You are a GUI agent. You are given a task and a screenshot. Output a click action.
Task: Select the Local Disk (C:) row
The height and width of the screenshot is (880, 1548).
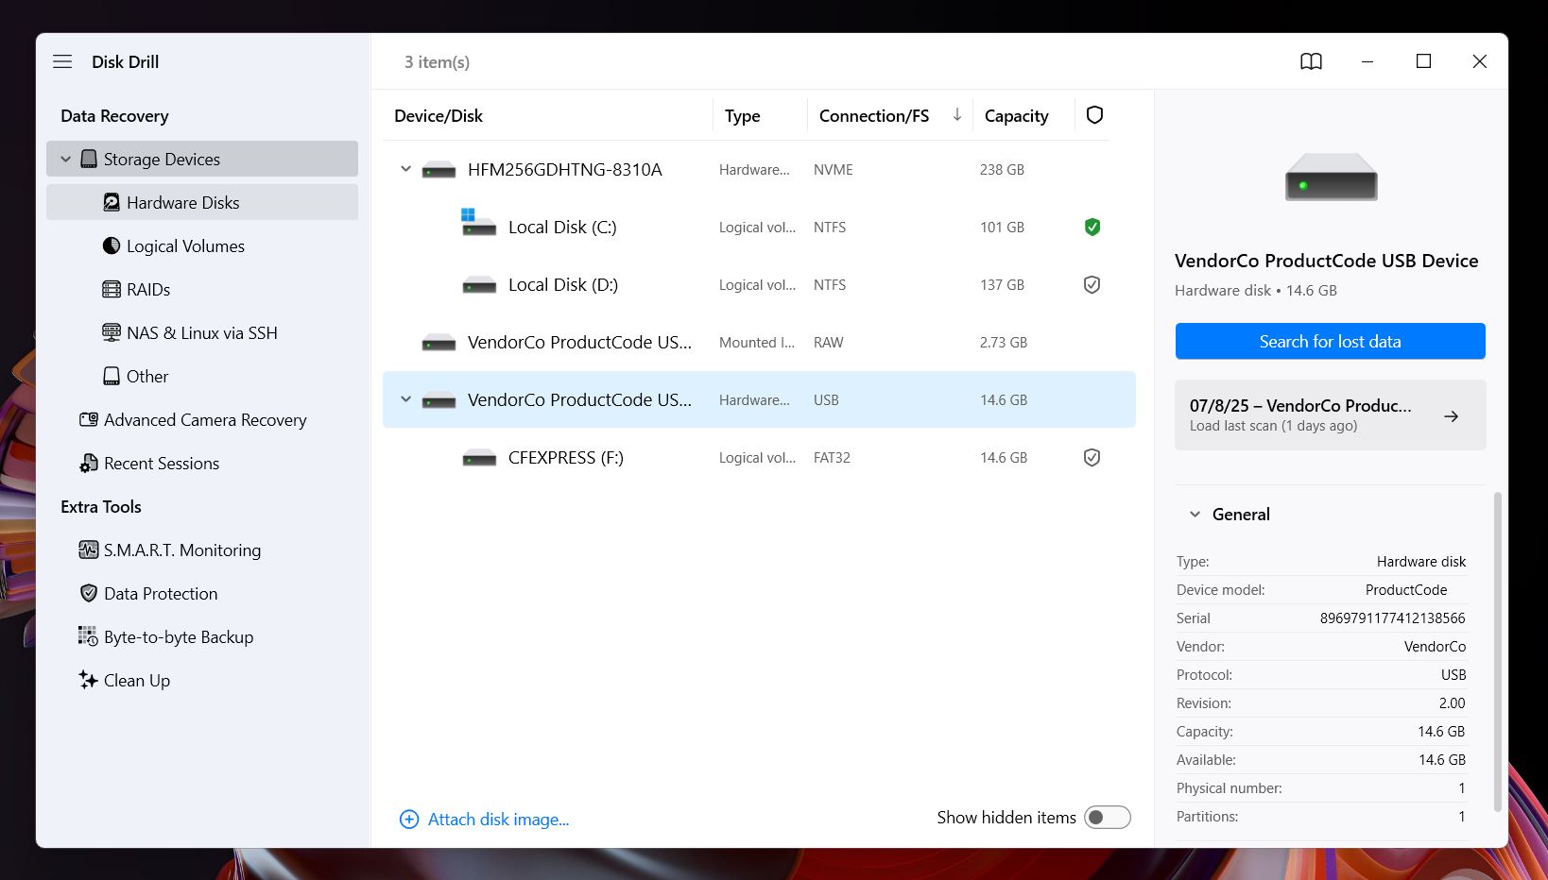pyautogui.click(x=759, y=227)
